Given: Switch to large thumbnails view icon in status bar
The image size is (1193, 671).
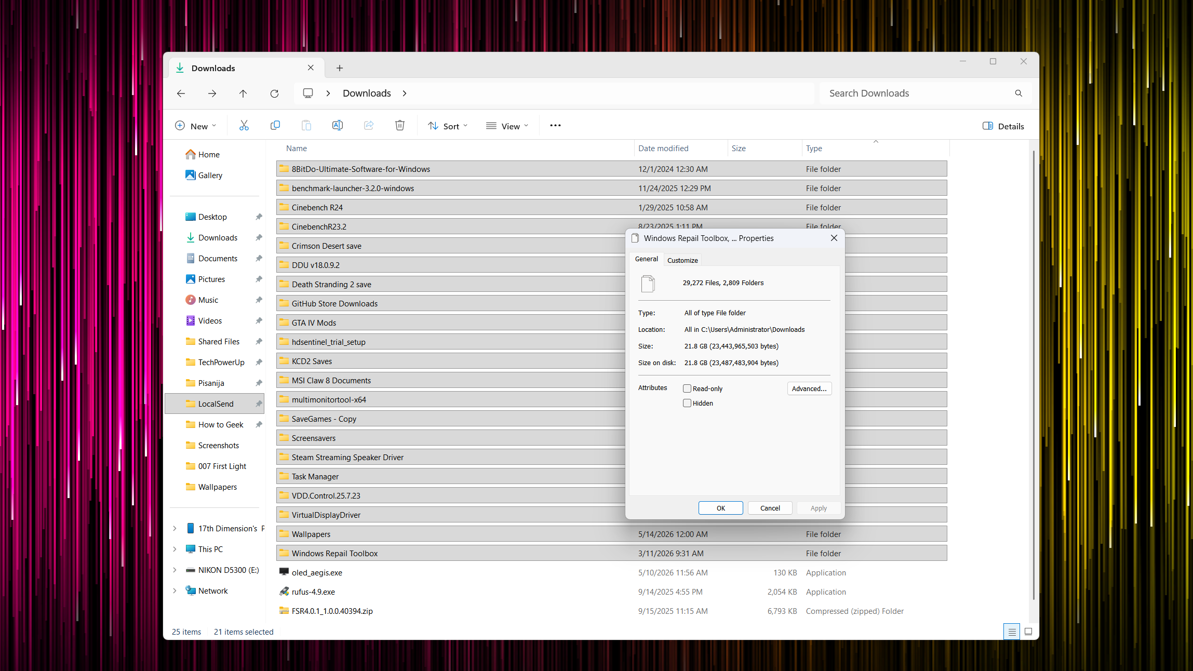Looking at the screenshot, I should [x=1028, y=632].
